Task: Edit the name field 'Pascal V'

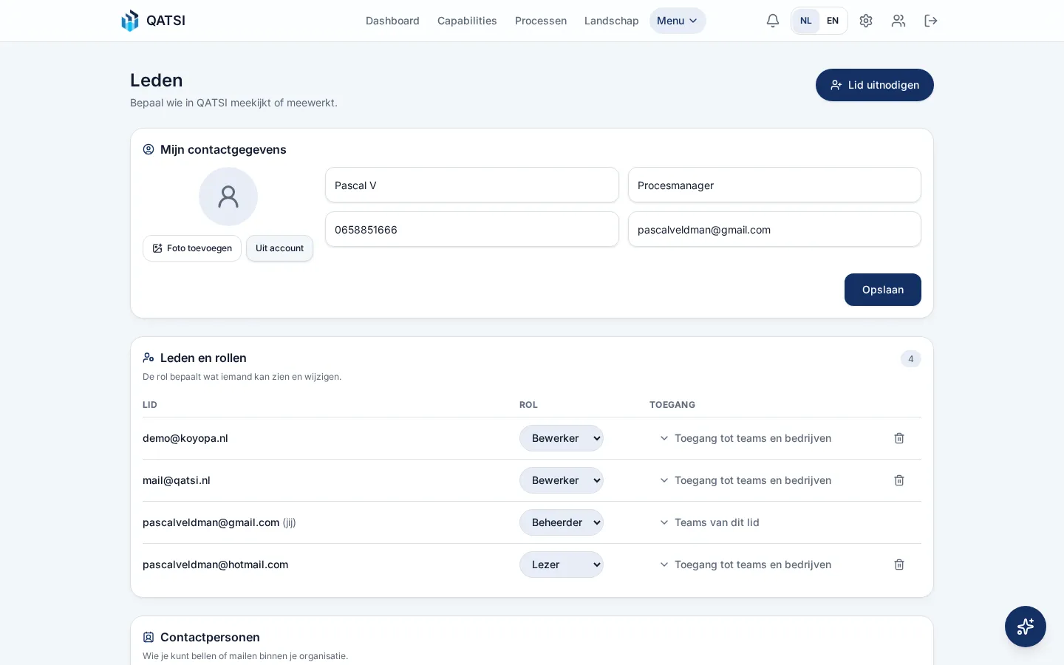Action: (x=472, y=185)
